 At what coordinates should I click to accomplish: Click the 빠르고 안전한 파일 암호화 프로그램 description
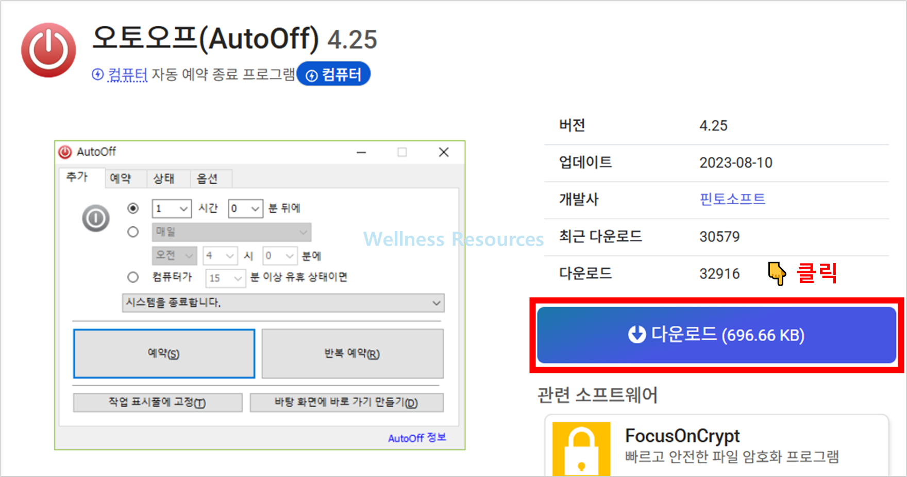[732, 457]
